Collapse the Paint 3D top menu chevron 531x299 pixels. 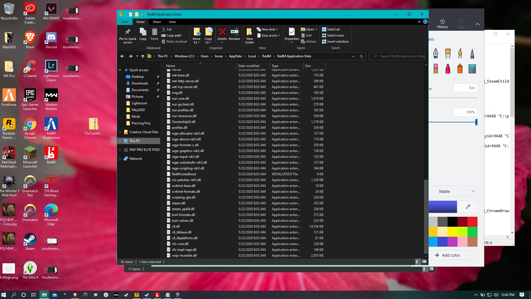tap(477, 24)
